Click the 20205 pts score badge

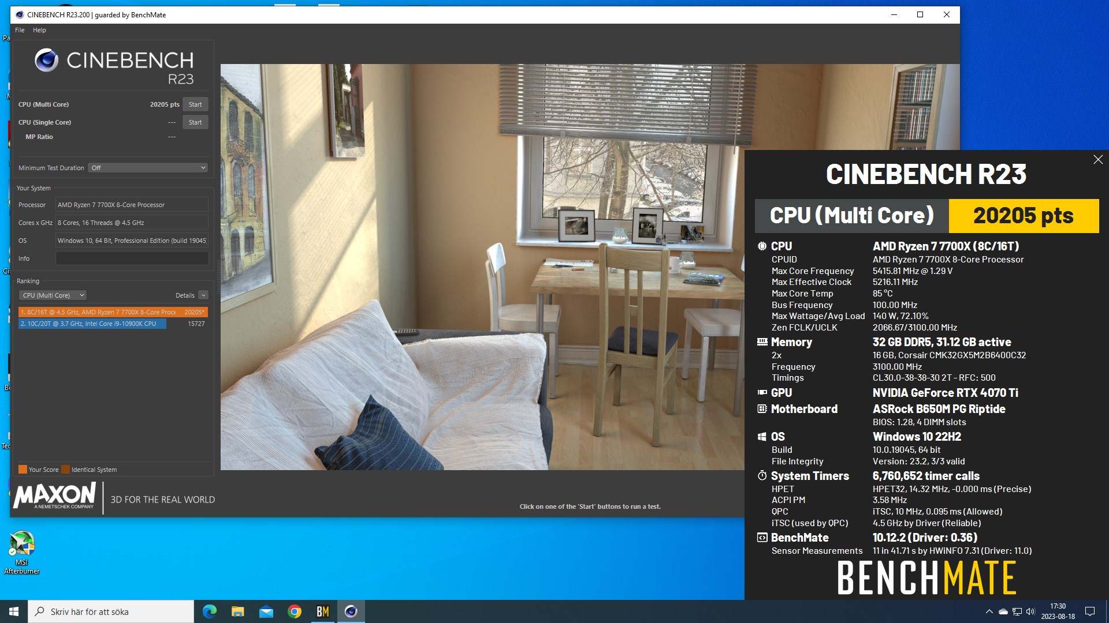1024,216
